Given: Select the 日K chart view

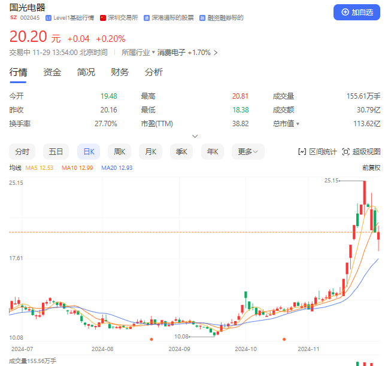Looking at the screenshot, I should pyautogui.click(x=89, y=151).
